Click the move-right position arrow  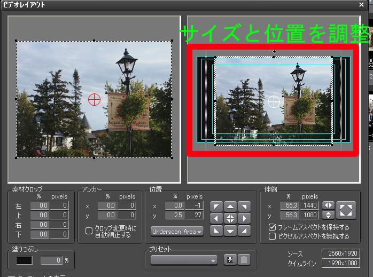(244, 219)
